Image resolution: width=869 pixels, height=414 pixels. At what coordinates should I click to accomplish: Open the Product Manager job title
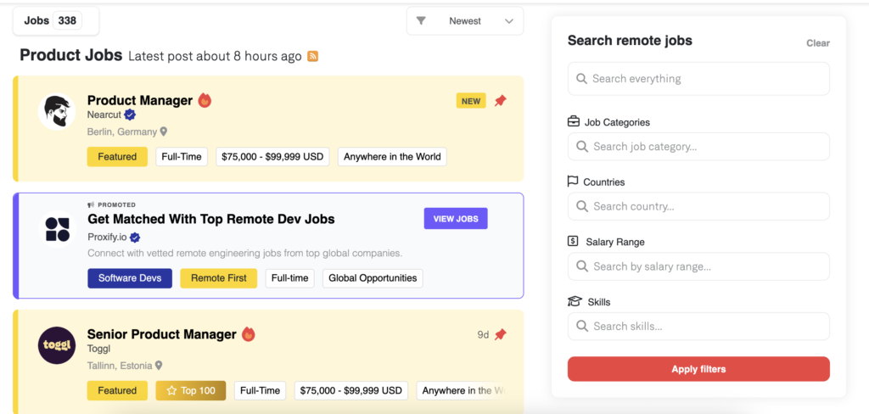(x=140, y=100)
